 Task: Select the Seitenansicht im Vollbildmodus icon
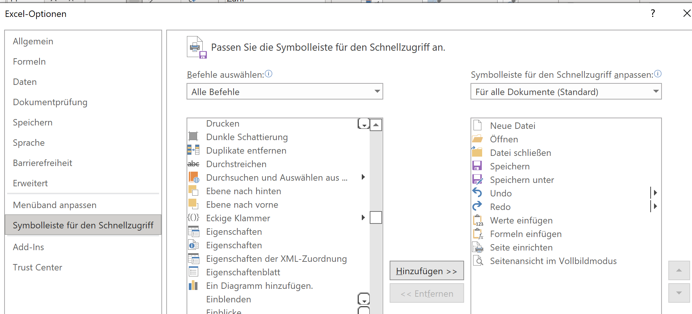pos(478,261)
